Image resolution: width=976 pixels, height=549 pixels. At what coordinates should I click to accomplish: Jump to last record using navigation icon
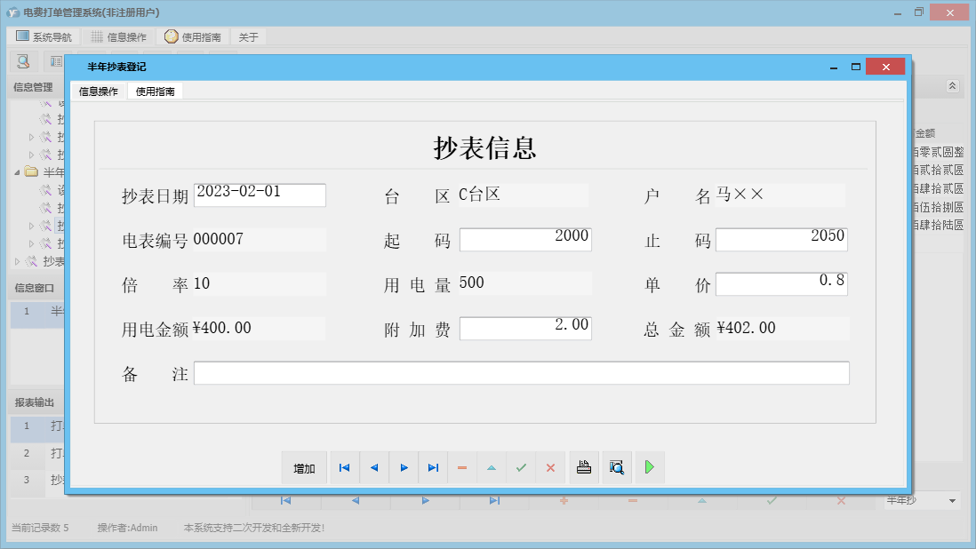click(x=433, y=467)
